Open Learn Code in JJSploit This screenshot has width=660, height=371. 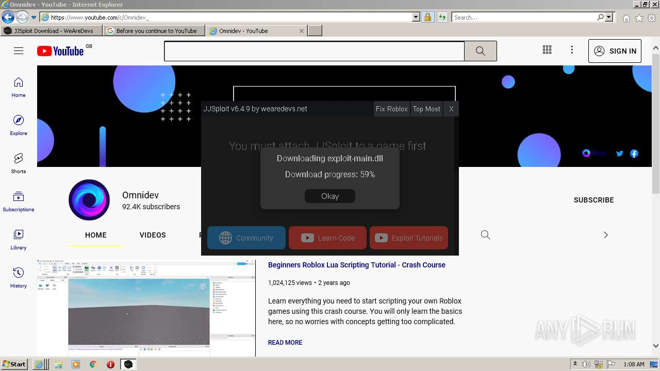[328, 238]
